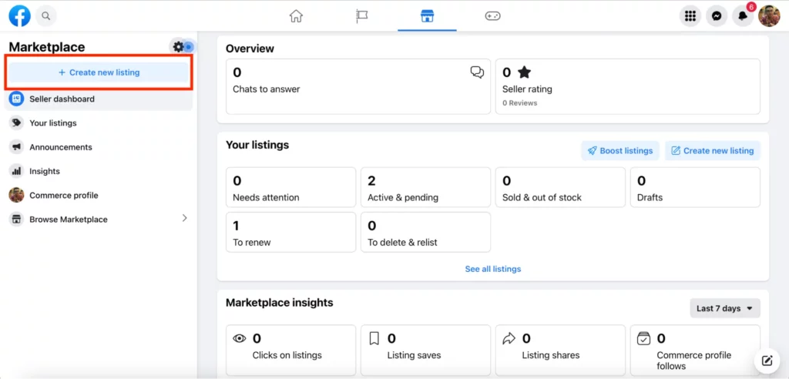The width and height of the screenshot is (789, 379).
Task: Click the commerce follows box icon
Action: 643,338
